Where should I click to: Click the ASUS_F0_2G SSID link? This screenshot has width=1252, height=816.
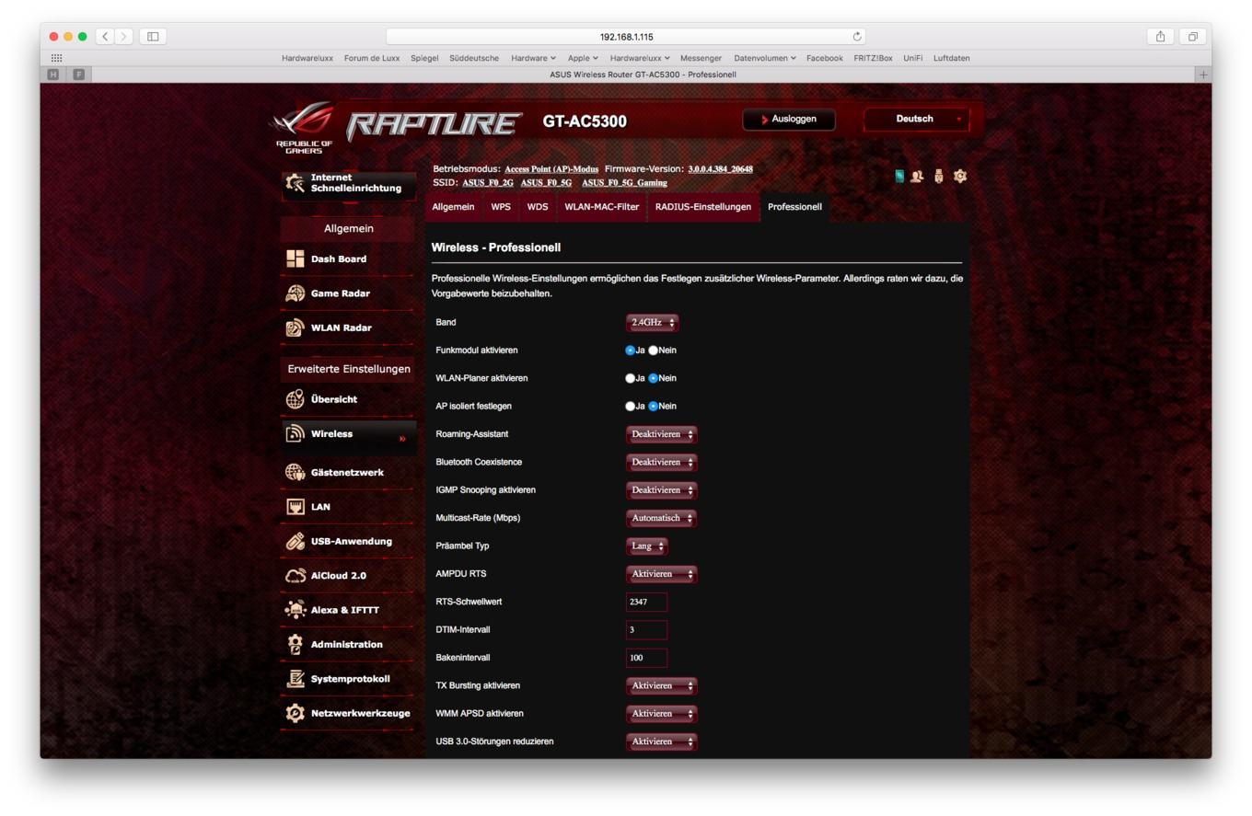488,183
